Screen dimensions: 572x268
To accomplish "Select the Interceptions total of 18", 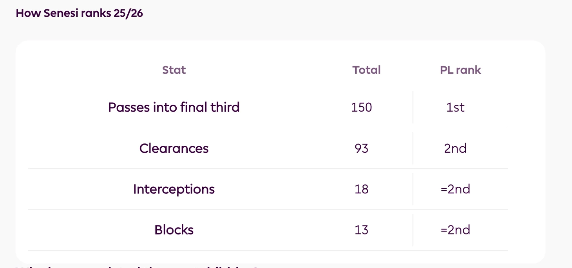I will (x=361, y=189).
